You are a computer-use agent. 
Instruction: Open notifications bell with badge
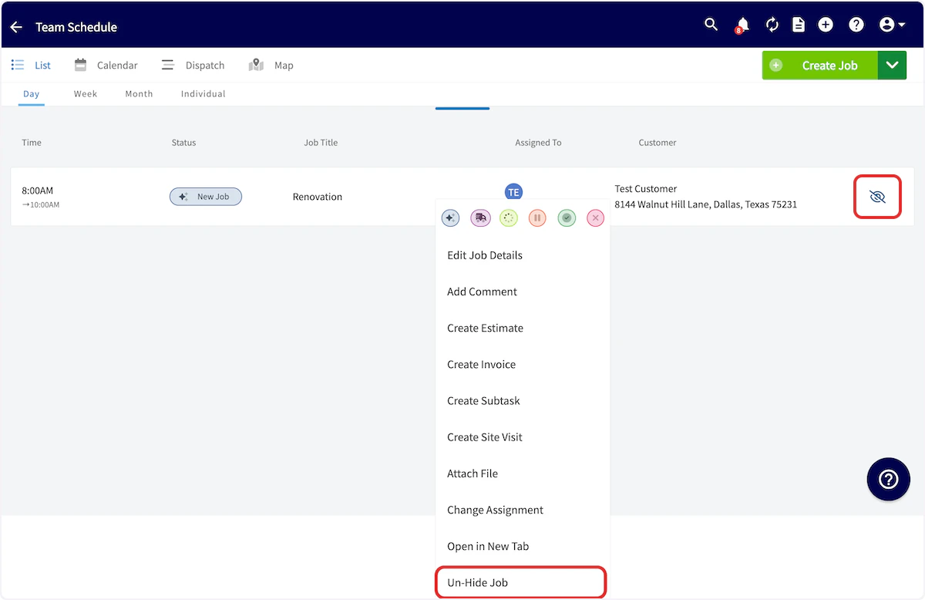point(742,25)
